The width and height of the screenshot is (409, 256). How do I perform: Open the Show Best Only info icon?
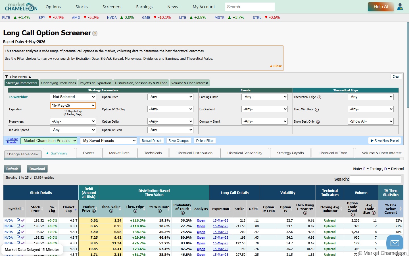point(318,122)
